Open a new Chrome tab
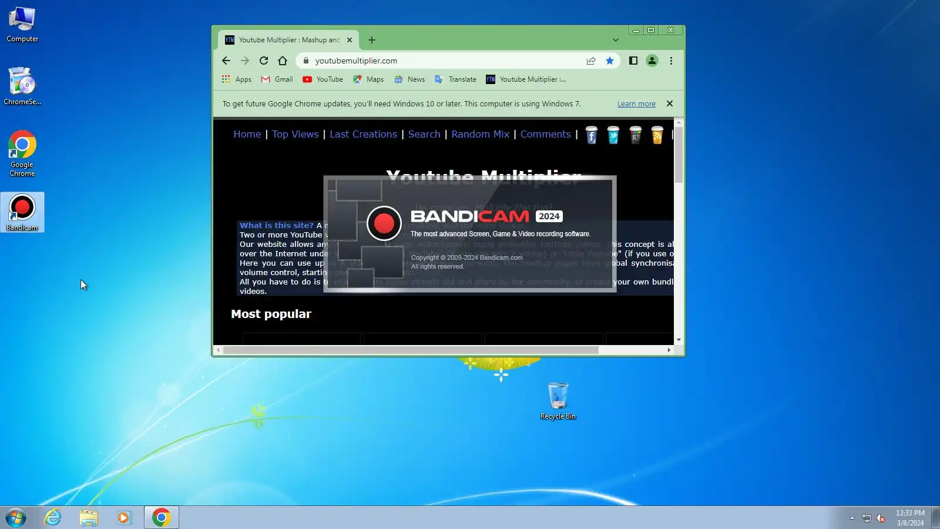The width and height of the screenshot is (940, 529). (x=372, y=40)
